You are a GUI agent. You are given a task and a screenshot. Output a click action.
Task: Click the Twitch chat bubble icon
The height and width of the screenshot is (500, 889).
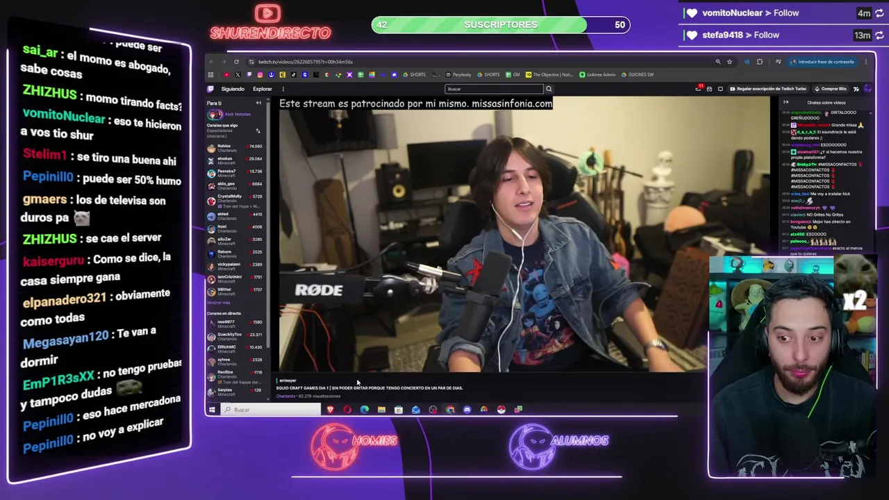point(720,89)
